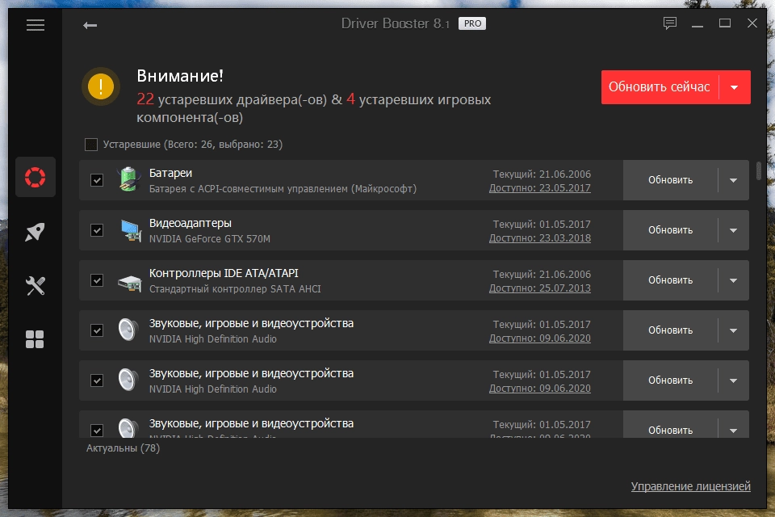Open dropdown arrow for IDE ATA/ATAPI update
The height and width of the screenshot is (517, 775).
pos(734,280)
